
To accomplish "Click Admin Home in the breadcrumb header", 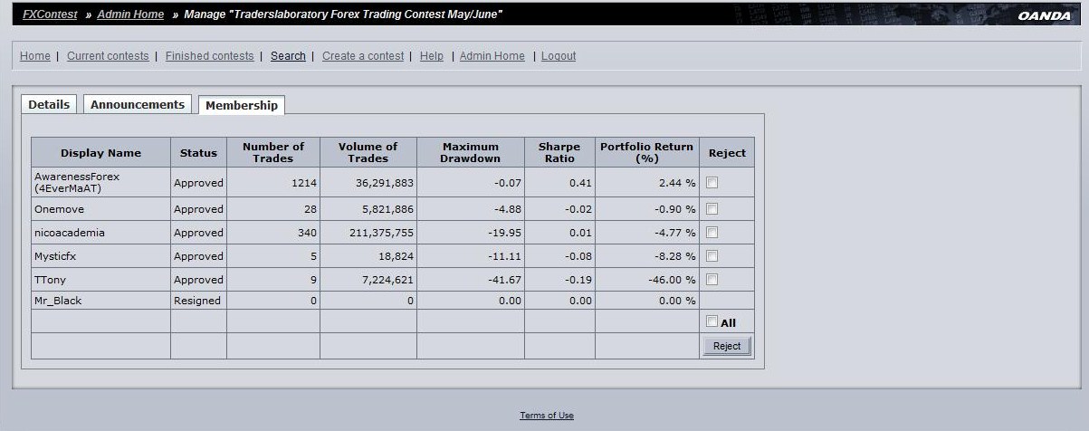I will coord(130,14).
